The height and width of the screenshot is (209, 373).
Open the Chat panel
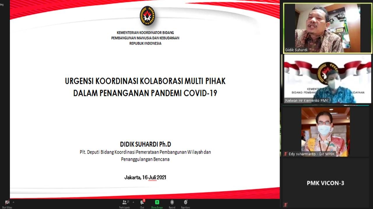[x=142, y=203]
